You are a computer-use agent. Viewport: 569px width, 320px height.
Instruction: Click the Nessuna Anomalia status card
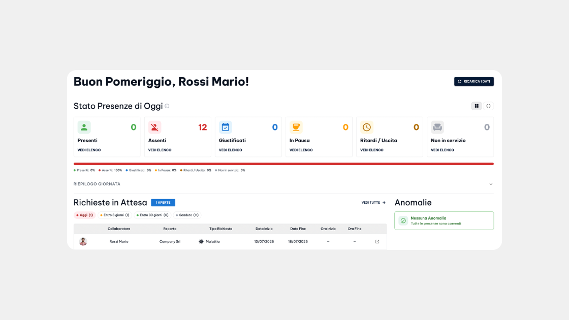444,220
